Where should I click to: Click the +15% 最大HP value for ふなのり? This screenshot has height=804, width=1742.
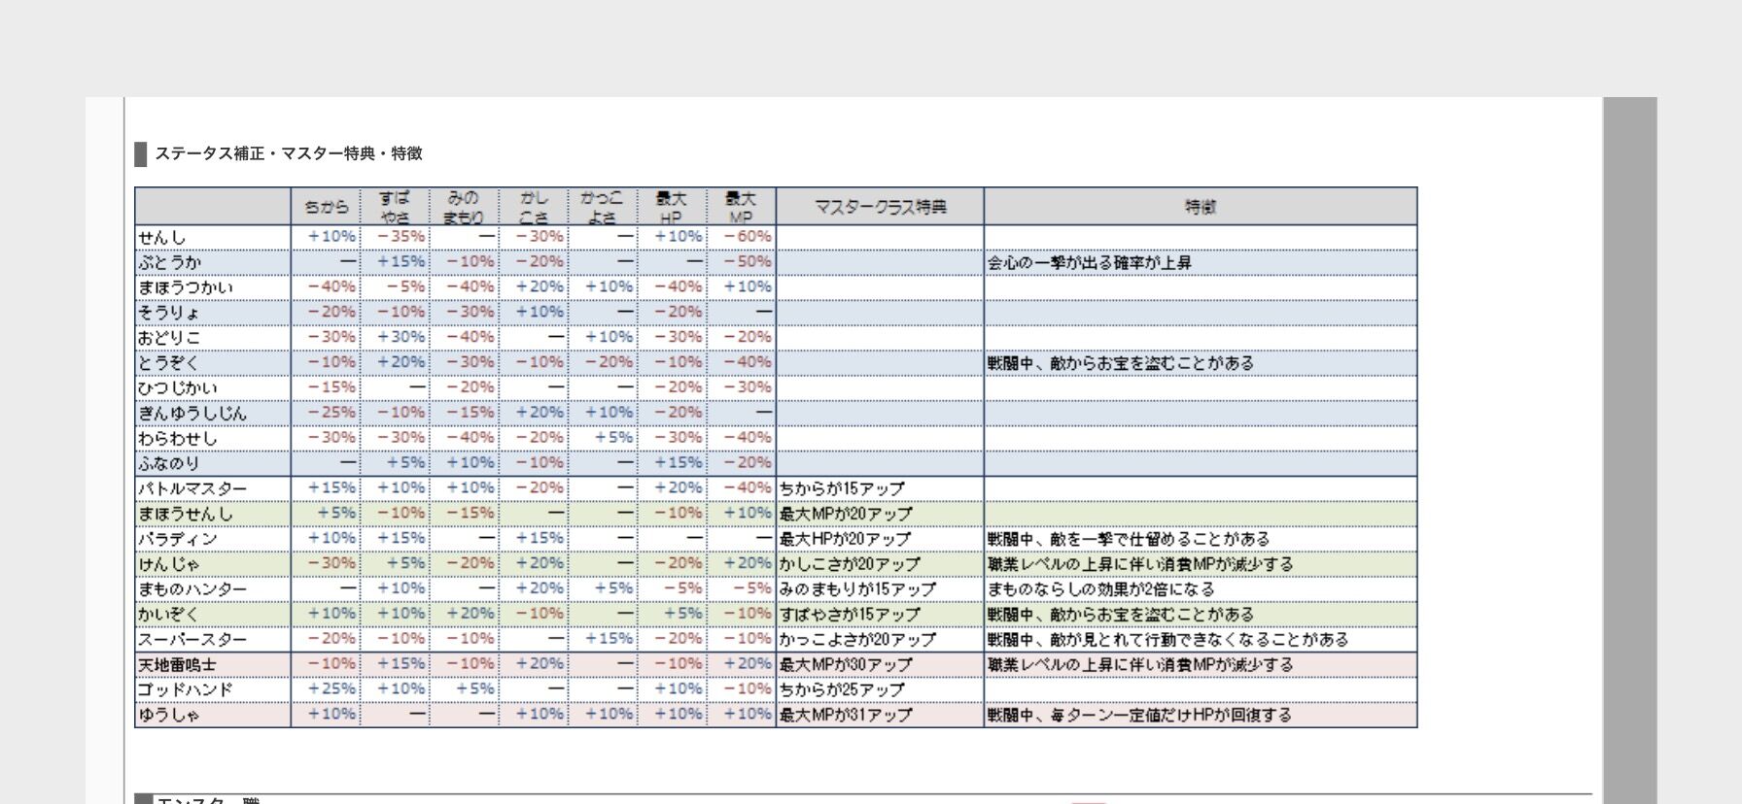(x=679, y=463)
